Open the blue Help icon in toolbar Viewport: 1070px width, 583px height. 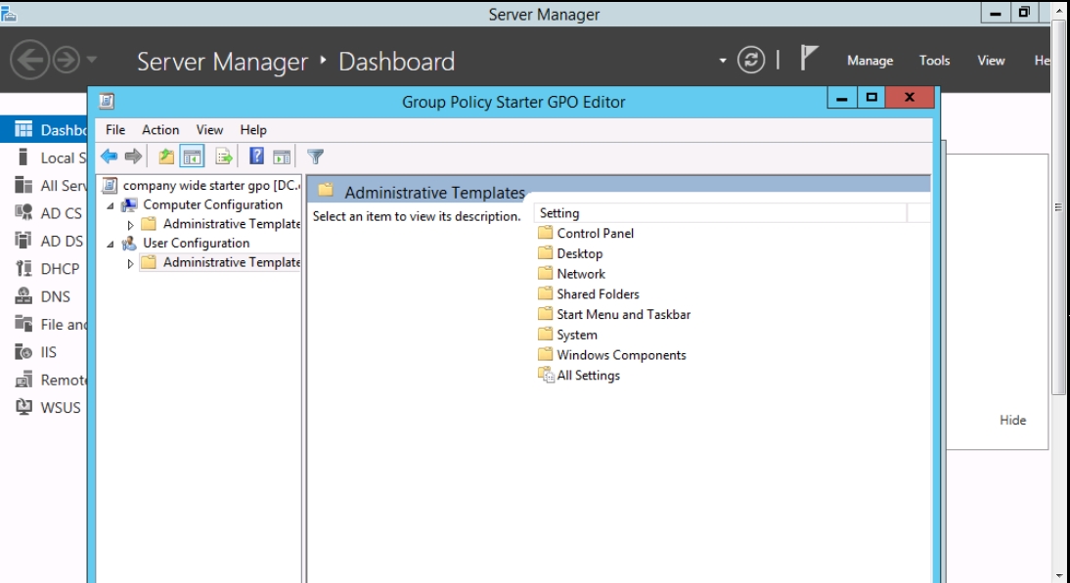(x=256, y=157)
